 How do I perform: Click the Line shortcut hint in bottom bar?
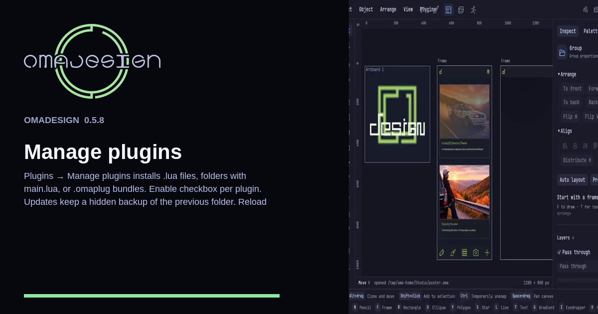pos(501,308)
